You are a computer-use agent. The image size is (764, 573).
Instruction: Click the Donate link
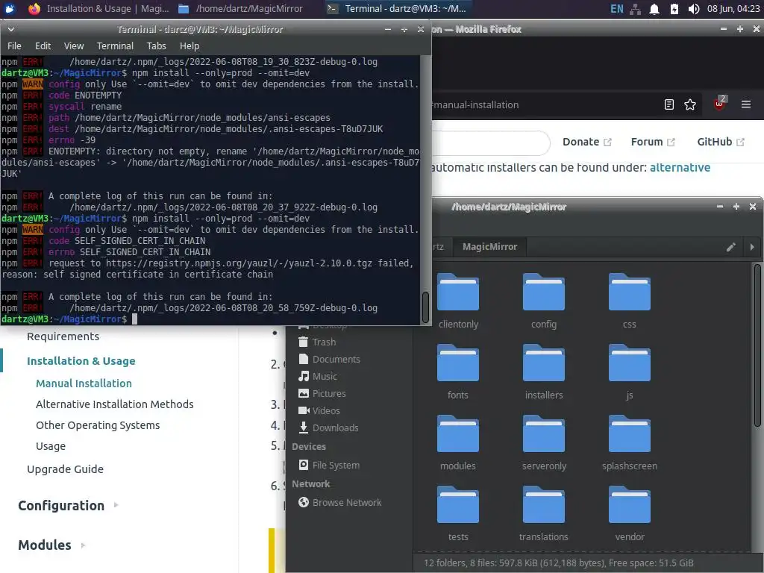click(x=586, y=142)
